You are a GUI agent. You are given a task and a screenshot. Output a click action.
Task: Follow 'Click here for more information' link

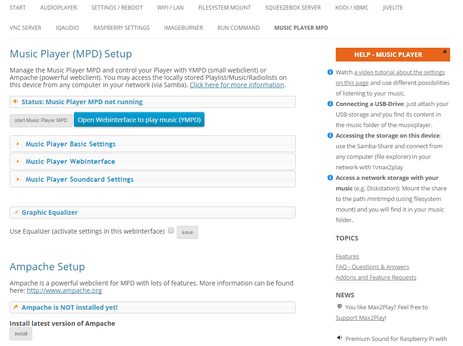coord(237,85)
